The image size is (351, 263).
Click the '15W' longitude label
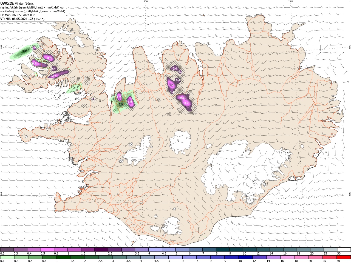(290, 1)
